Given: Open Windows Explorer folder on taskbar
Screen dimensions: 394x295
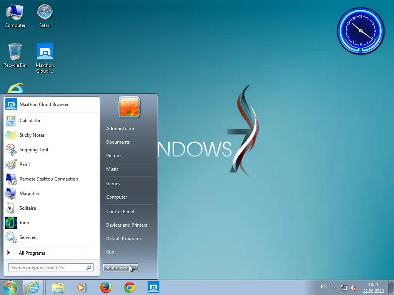Looking at the screenshot, I should pos(58,287).
